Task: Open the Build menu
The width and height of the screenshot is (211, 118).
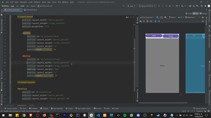Action: click(44, 2)
